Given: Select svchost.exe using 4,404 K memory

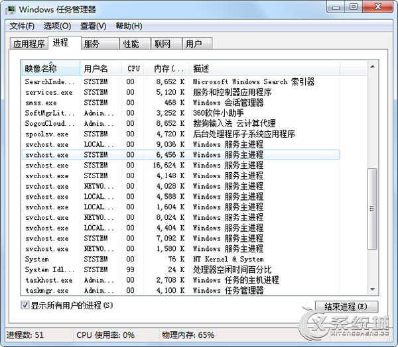Looking at the screenshot, I should [180, 228].
